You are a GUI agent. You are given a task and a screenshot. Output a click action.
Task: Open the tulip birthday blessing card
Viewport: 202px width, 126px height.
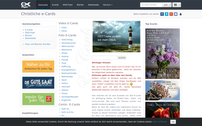click(x=163, y=110)
